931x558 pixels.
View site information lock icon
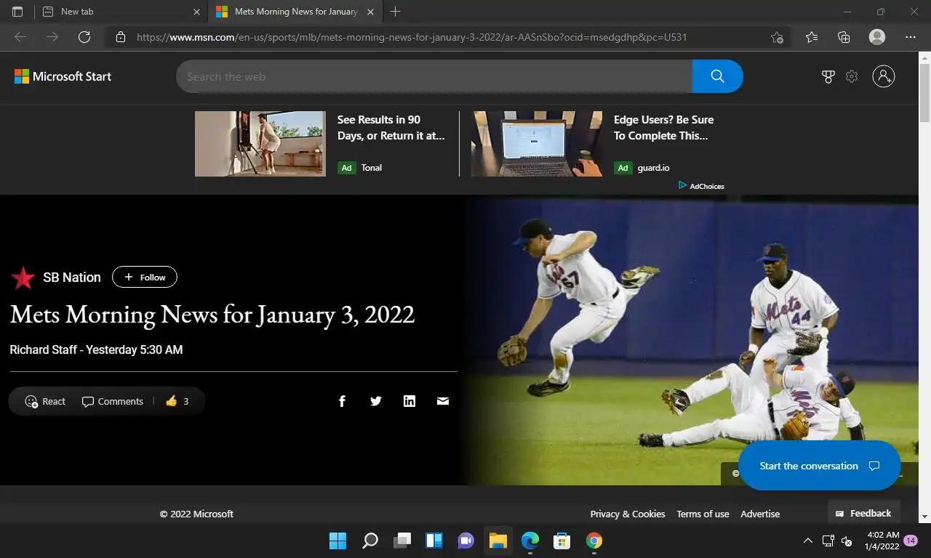tap(121, 37)
